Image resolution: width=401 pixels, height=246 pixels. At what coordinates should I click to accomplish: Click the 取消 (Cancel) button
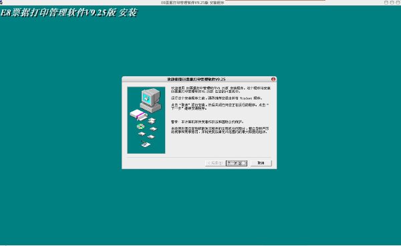pos(261,163)
